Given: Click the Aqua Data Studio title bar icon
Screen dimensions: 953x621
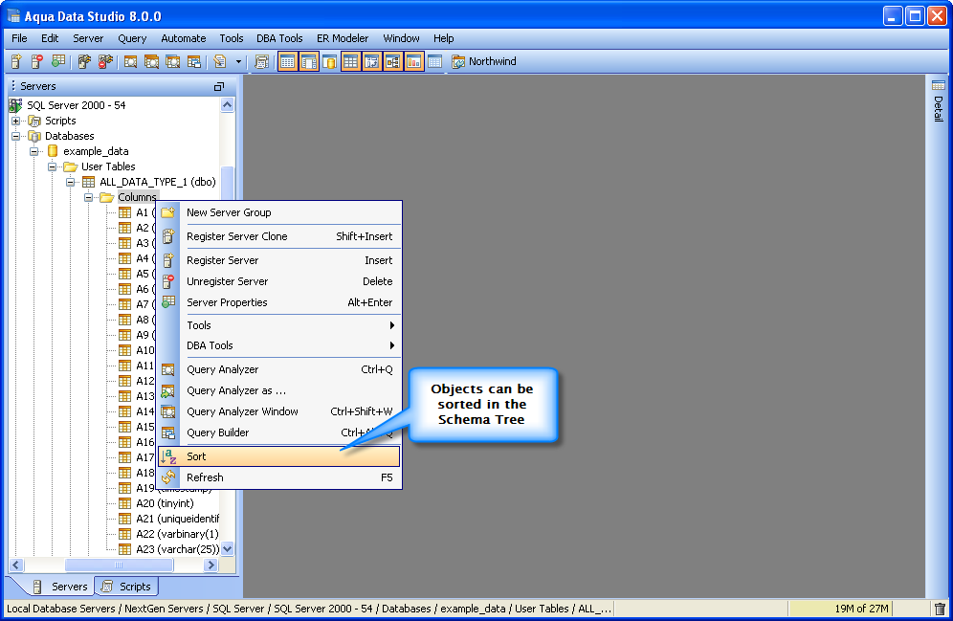Looking at the screenshot, I should [x=13, y=16].
